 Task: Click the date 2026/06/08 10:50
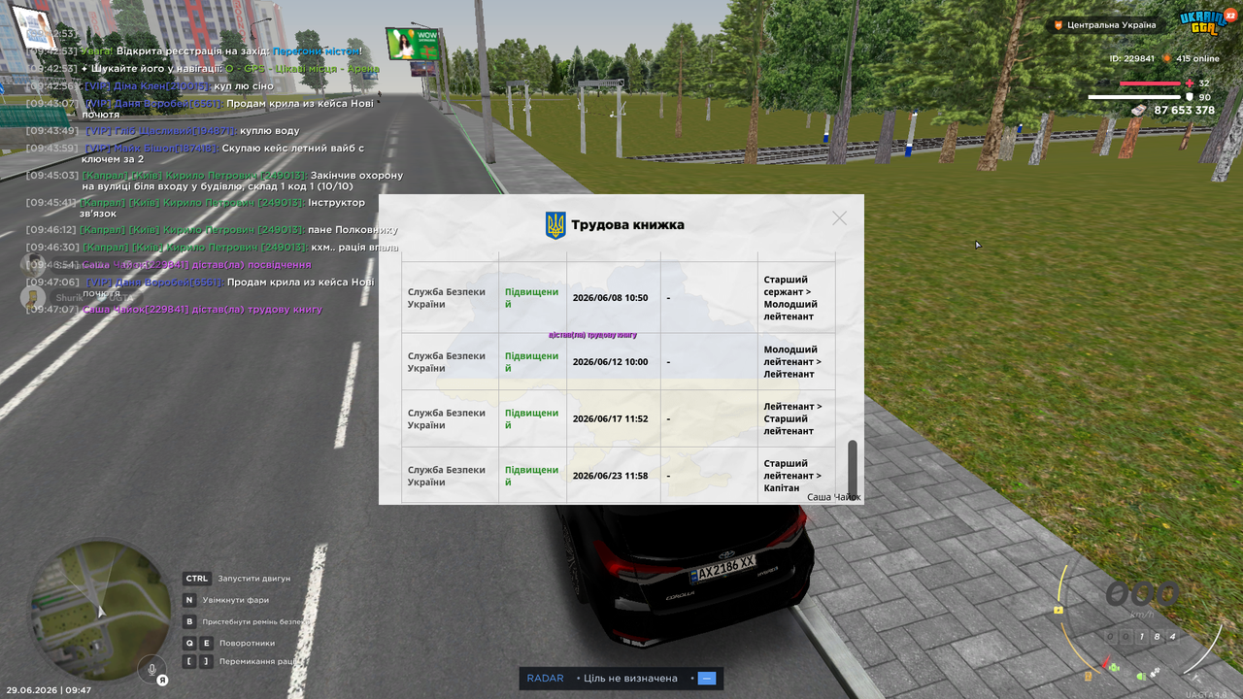coord(610,298)
